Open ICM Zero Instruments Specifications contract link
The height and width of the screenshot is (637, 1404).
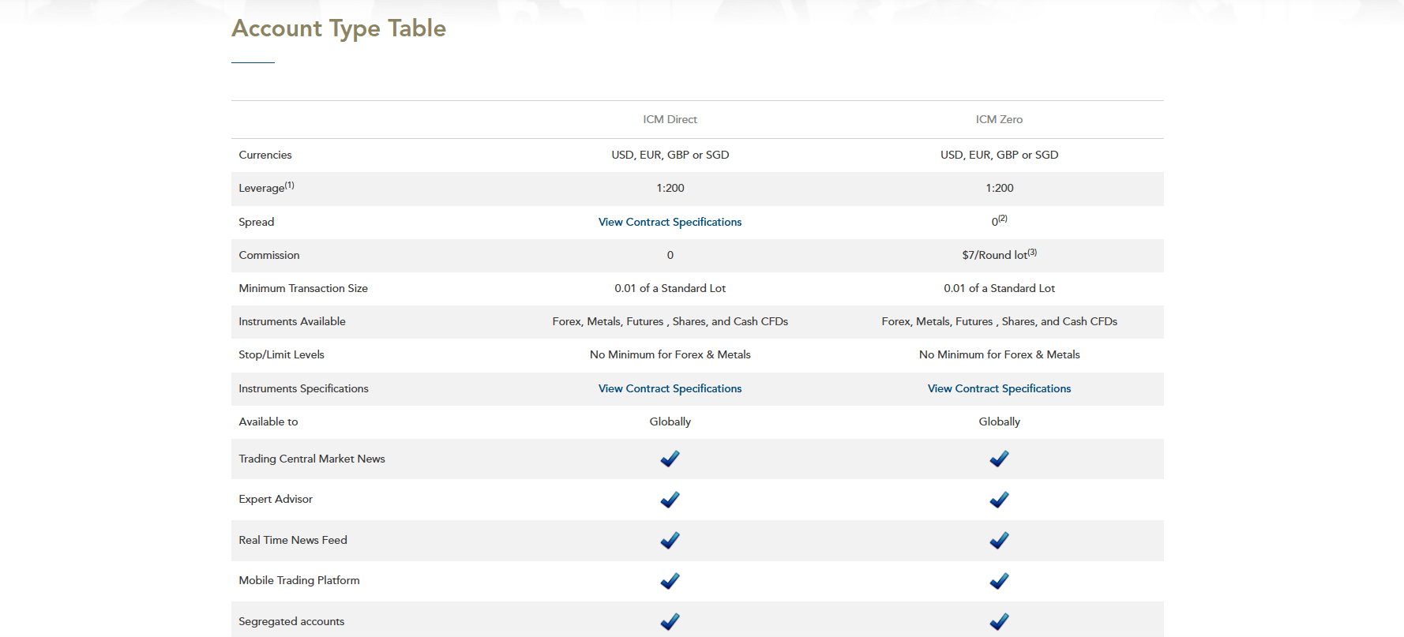[999, 388]
